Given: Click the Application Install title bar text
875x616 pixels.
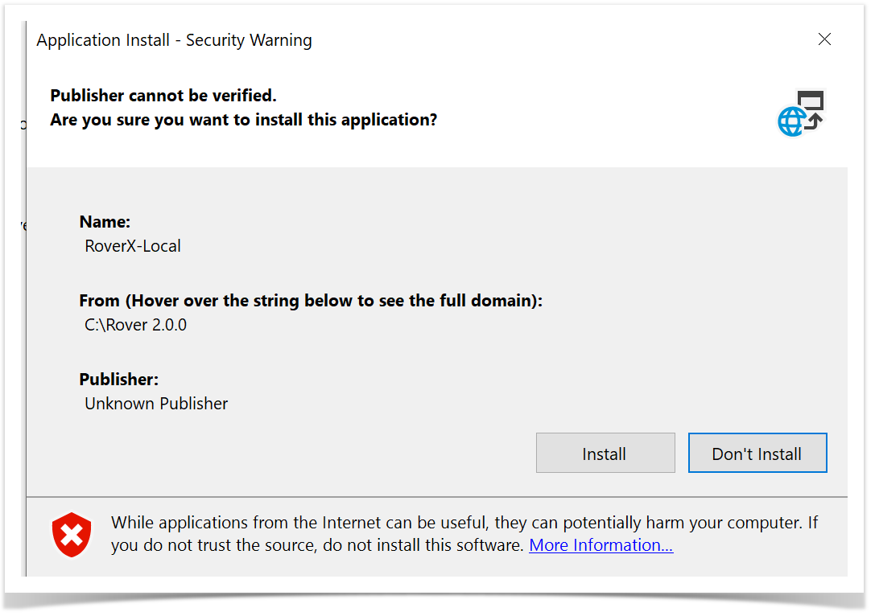Looking at the screenshot, I should click(175, 40).
